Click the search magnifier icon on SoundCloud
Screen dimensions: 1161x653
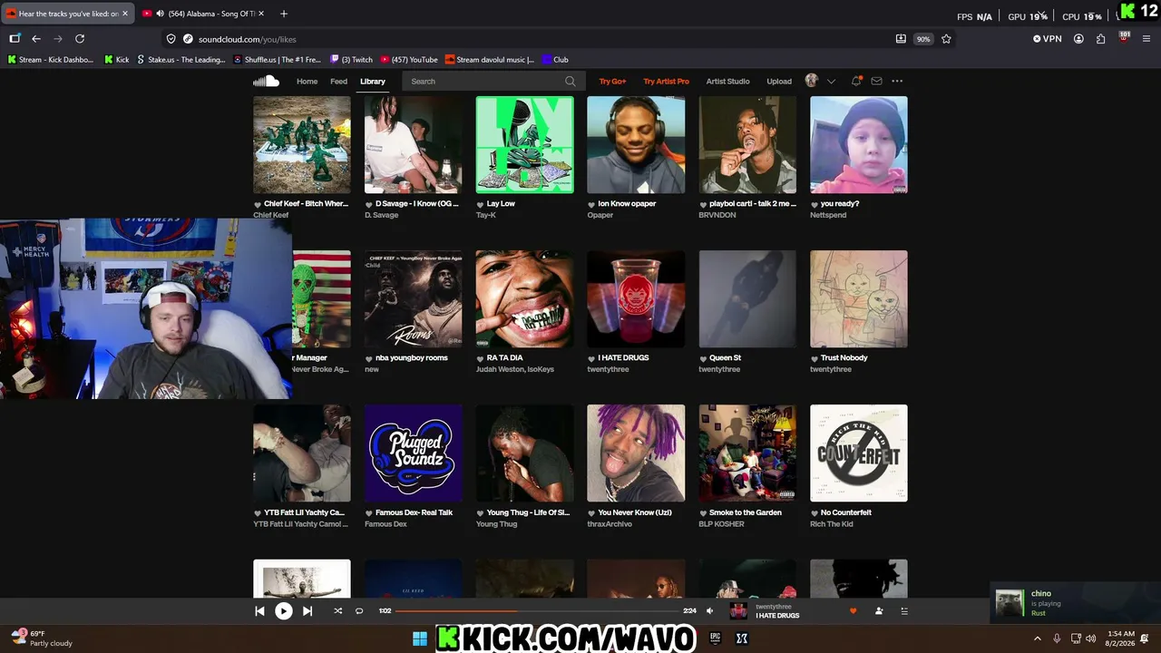(570, 82)
